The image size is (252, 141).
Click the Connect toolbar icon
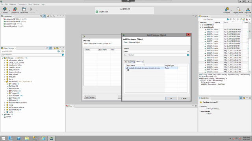[x=4, y=10]
